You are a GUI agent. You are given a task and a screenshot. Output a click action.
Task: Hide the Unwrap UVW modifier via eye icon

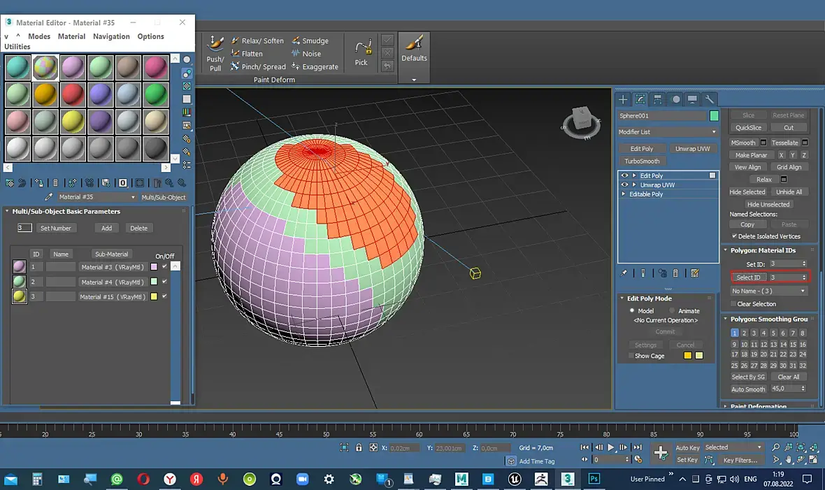pyautogui.click(x=625, y=185)
